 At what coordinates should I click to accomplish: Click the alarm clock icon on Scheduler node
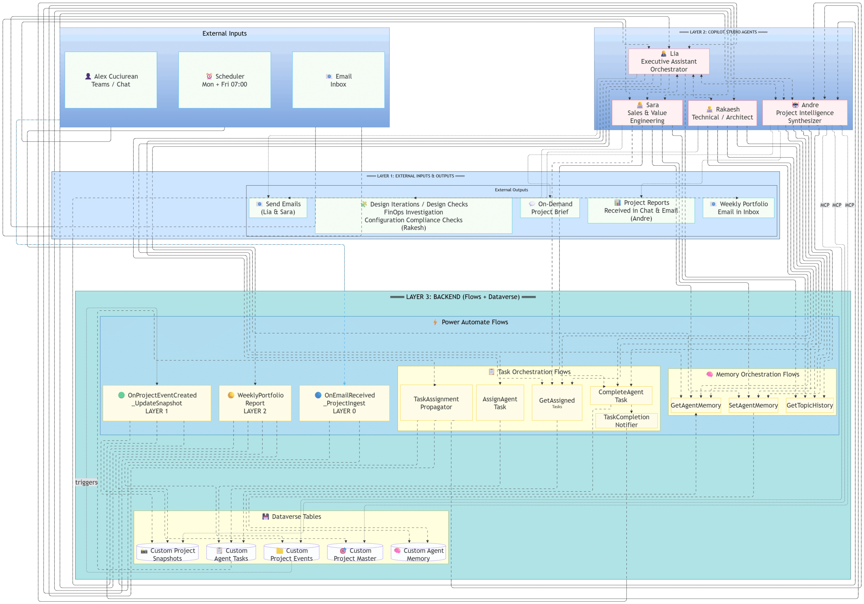[x=209, y=76]
